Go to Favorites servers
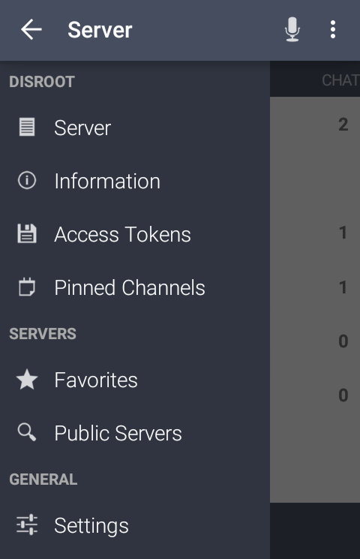The image size is (360, 559). (135, 380)
